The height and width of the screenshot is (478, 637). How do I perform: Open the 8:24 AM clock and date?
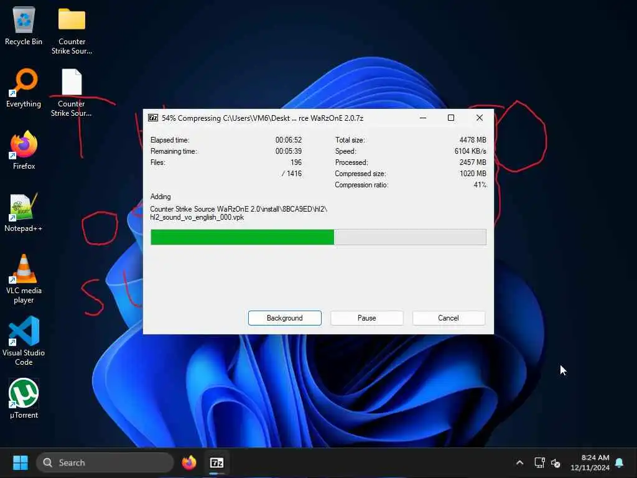[x=590, y=462]
